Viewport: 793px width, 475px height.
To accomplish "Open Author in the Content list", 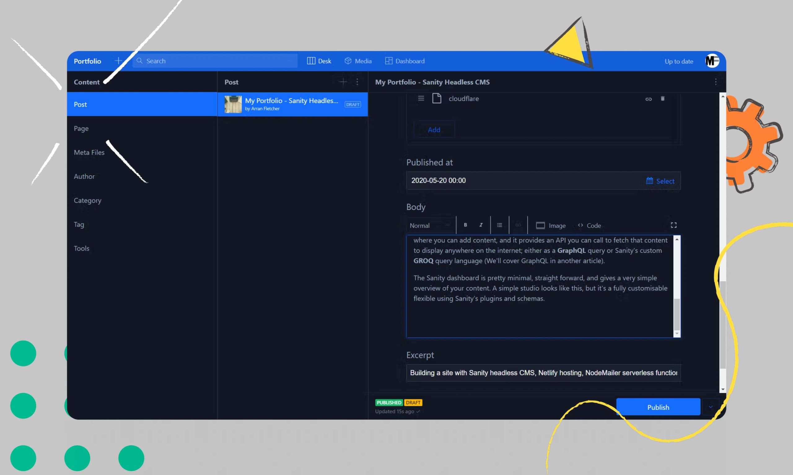I will [x=142, y=176].
